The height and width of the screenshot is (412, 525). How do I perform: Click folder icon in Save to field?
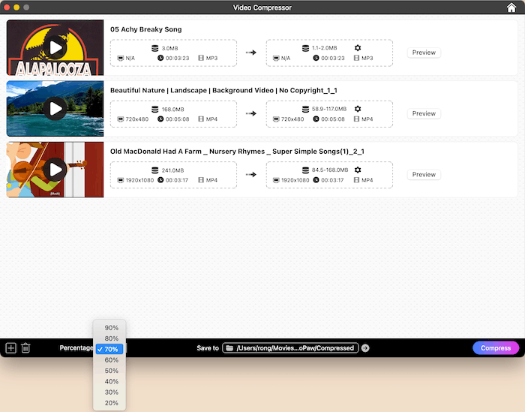[229, 348]
